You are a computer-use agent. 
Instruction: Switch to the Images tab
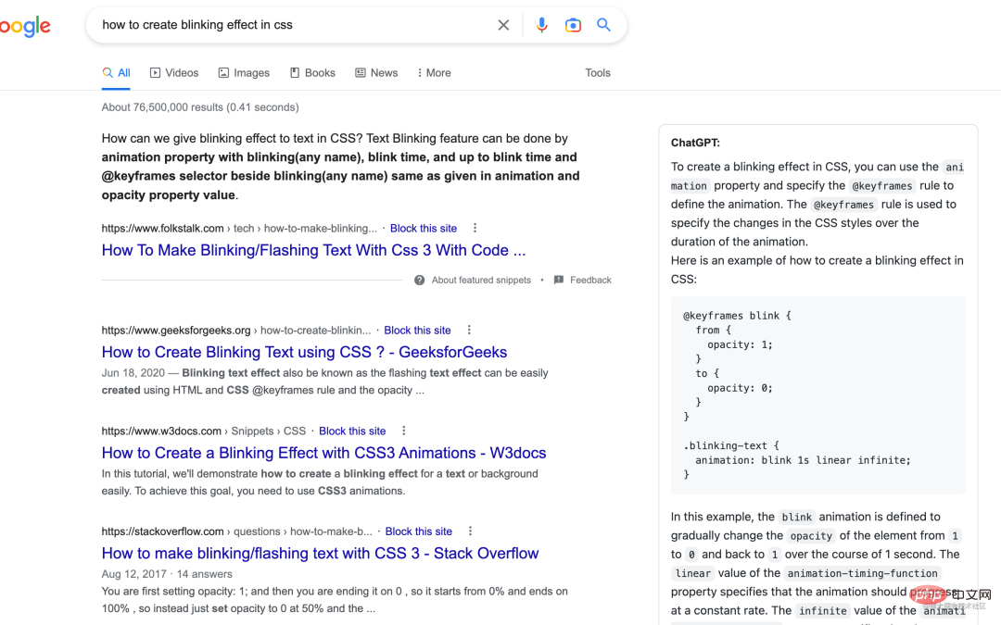point(244,73)
